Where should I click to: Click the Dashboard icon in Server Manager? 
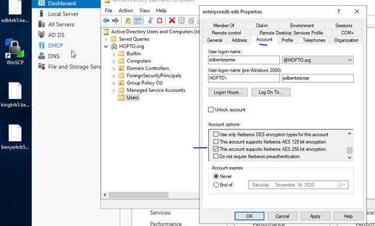tap(42, 3)
